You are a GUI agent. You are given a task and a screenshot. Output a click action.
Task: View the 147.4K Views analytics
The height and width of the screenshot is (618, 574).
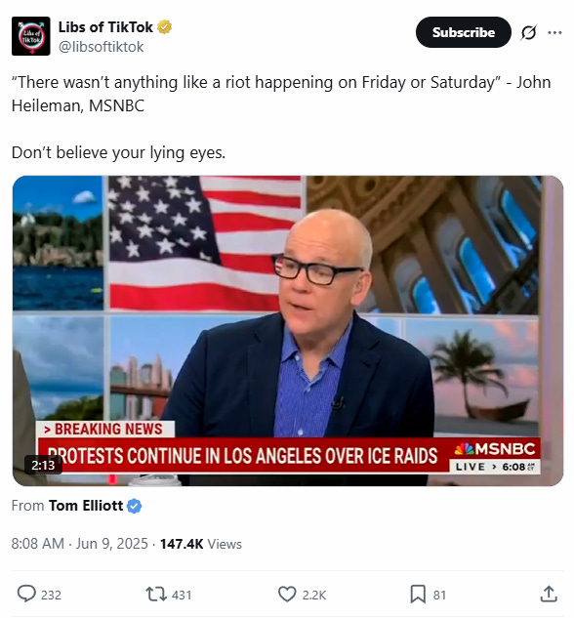click(x=200, y=544)
